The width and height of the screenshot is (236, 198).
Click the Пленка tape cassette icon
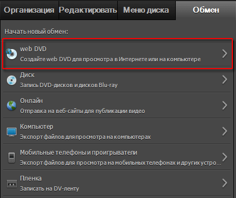12,184
